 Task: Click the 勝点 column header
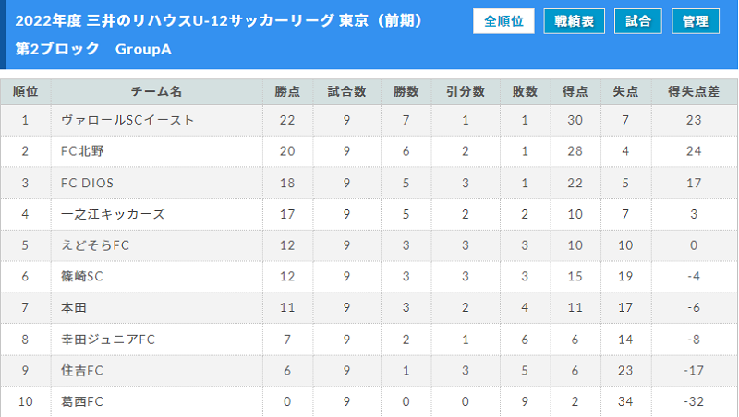pyautogui.click(x=287, y=91)
